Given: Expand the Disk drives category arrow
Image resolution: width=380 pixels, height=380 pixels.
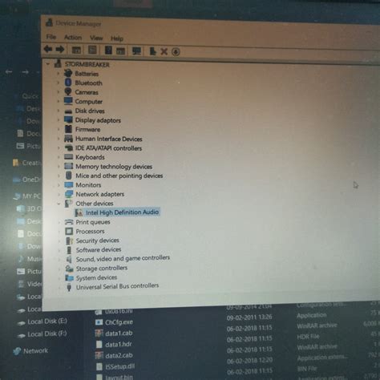Looking at the screenshot, I should 59,111.
